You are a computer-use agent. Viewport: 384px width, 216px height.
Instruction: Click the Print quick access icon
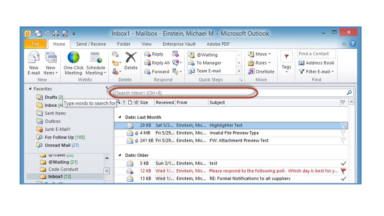click(x=56, y=34)
